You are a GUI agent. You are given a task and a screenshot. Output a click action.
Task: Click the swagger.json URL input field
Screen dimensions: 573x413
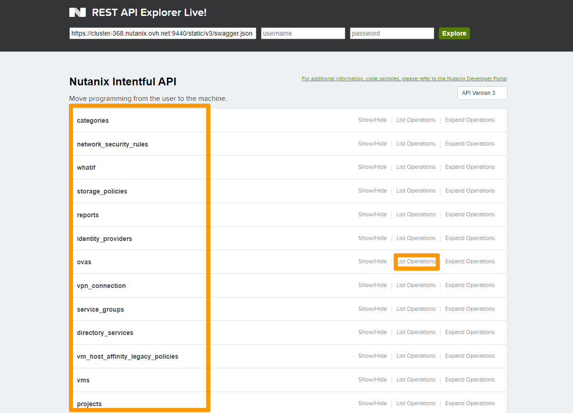[162, 33]
